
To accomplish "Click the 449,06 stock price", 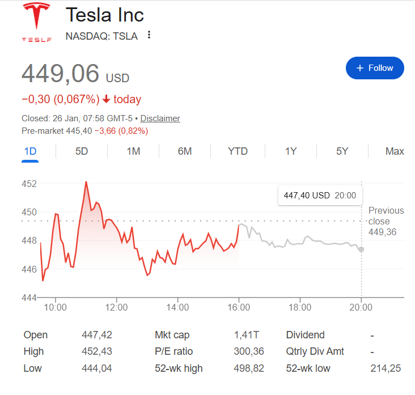I will click(x=60, y=74).
